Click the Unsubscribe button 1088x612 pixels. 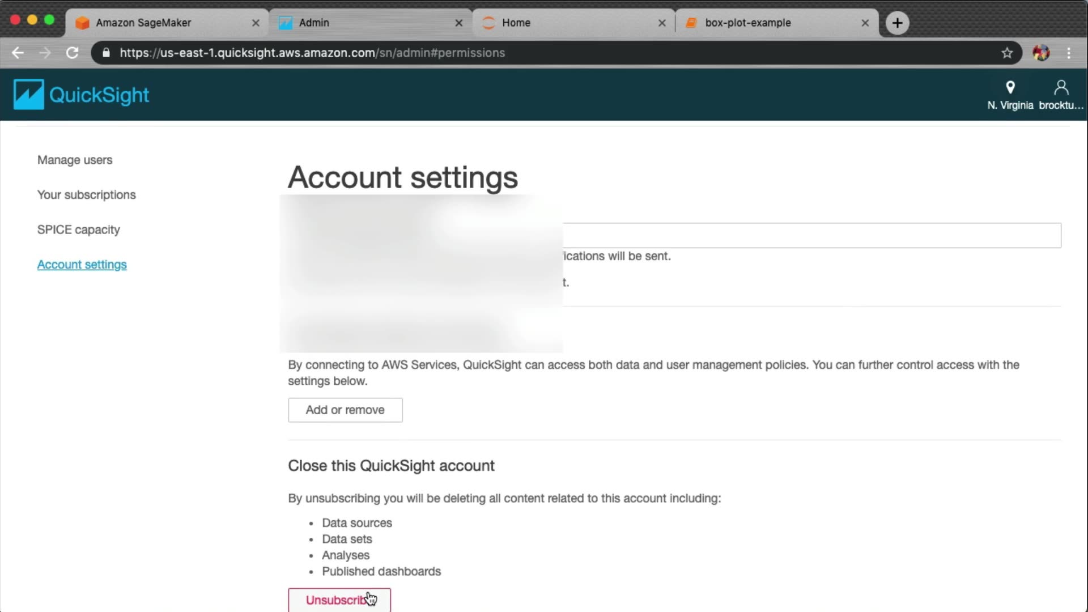339,600
